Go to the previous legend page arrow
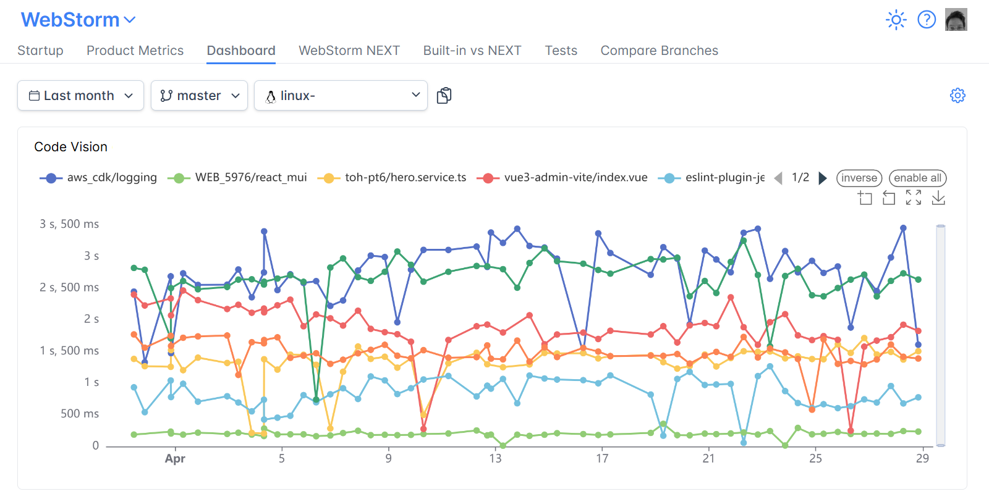The height and width of the screenshot is (494, 989). tap(778, 178)
